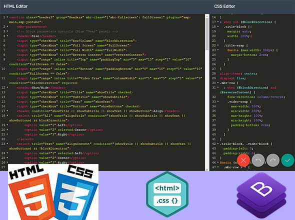
Task: Click the purple Bootstrap B logo
Action: click(x=261, y=195)
